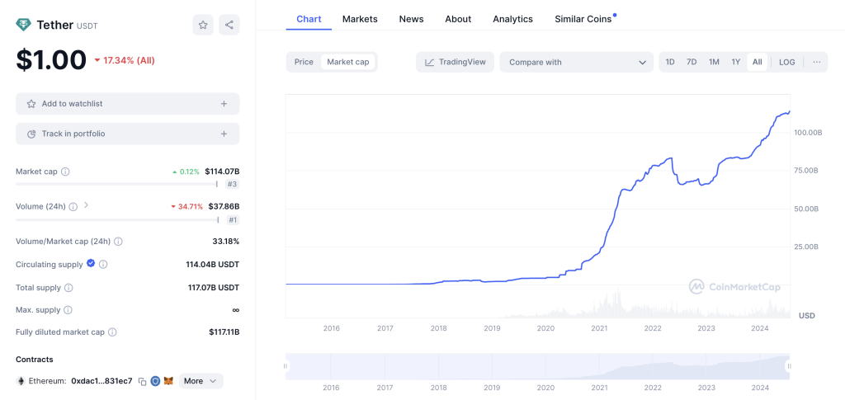Click Ethereum contract address 0xdac1...831ec7

click(x=101, y=381)
